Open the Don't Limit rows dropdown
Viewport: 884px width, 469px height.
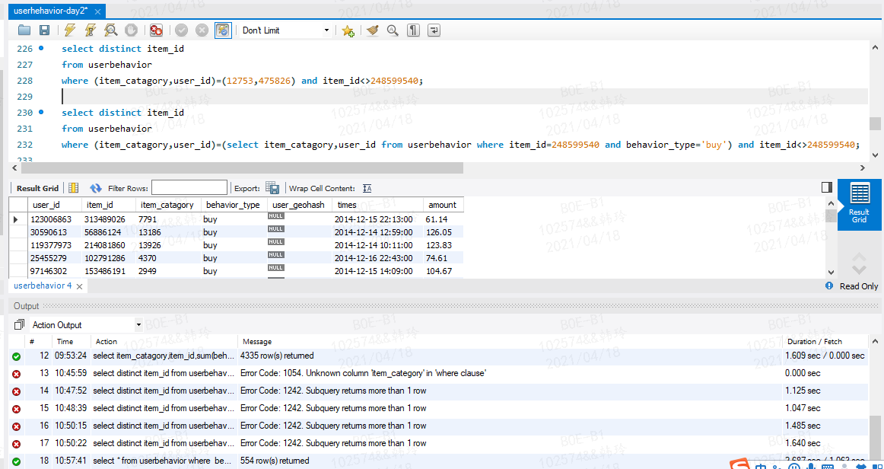tap(286, 30)
